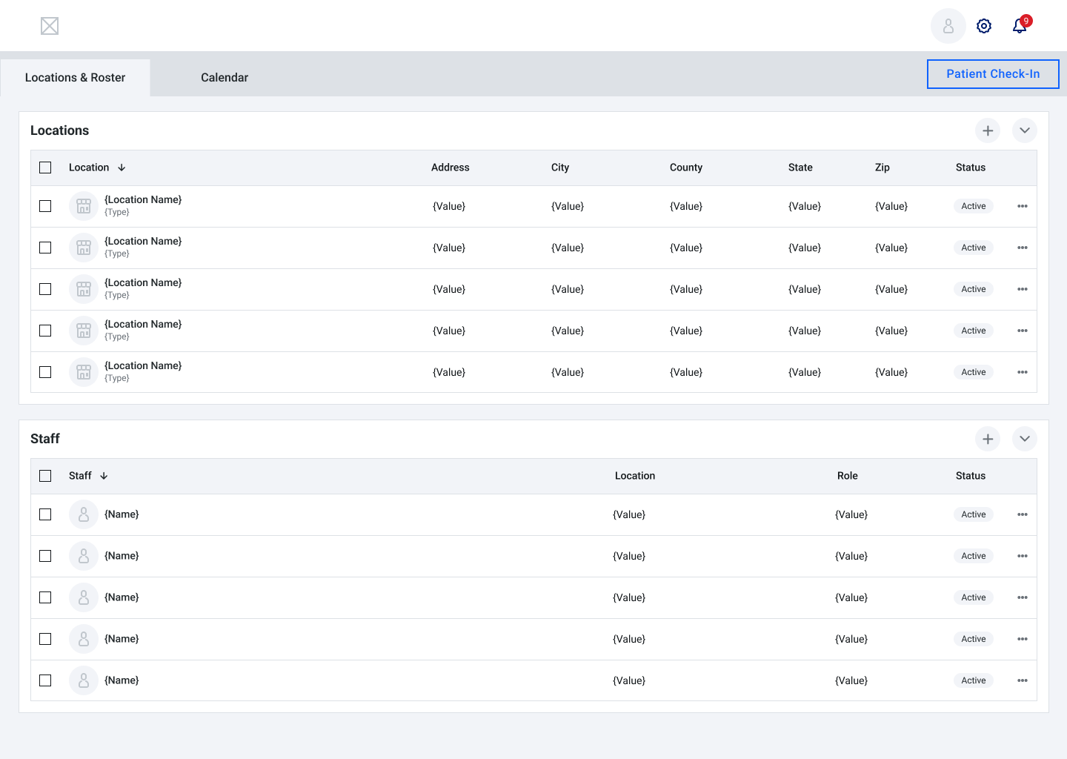Click the user profile avatar in header
Image resolution: width=1067 pixels, height=759 pixels.
pyautogui.click(x=948, y=26)
